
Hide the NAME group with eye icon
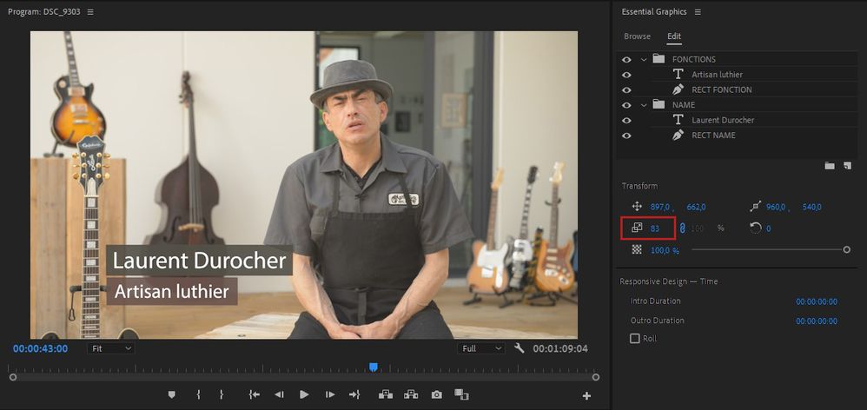(x=626, y=104)
